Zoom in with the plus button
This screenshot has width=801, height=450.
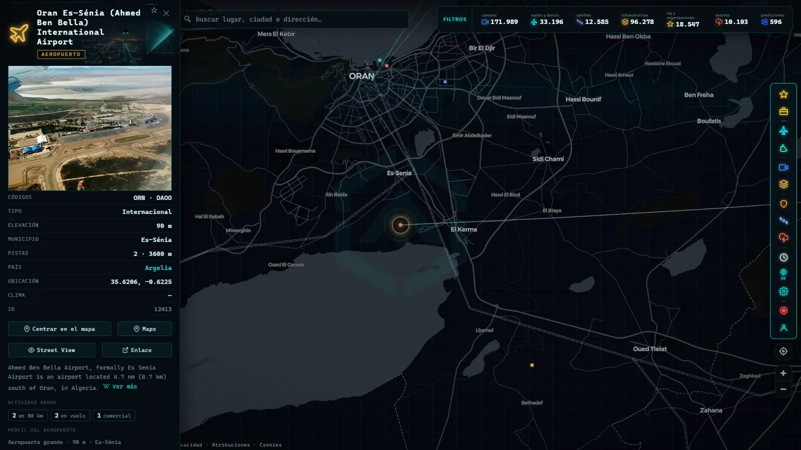(783, 373)
